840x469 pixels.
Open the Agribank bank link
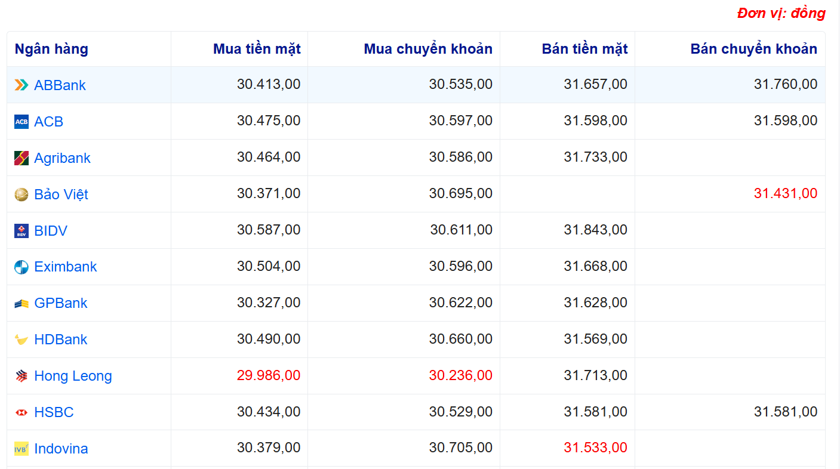62,158
